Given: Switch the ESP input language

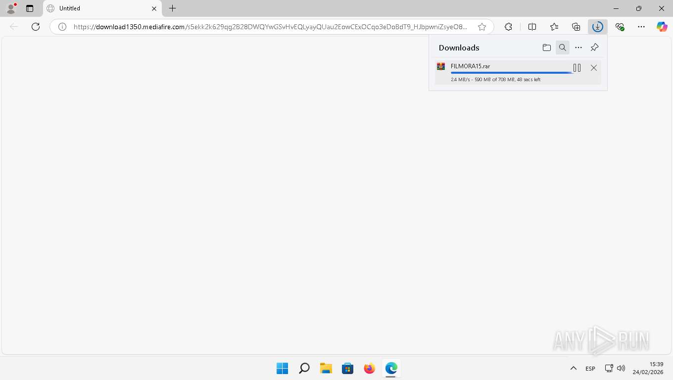Looking at the screenshot, I should [590, 369].
